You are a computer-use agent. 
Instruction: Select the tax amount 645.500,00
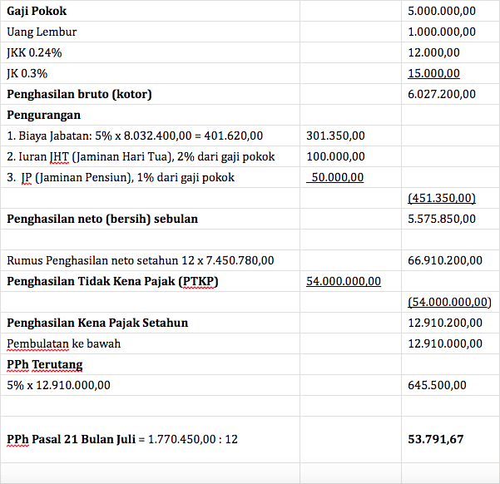pyautogui.click(x=437, y=385)
